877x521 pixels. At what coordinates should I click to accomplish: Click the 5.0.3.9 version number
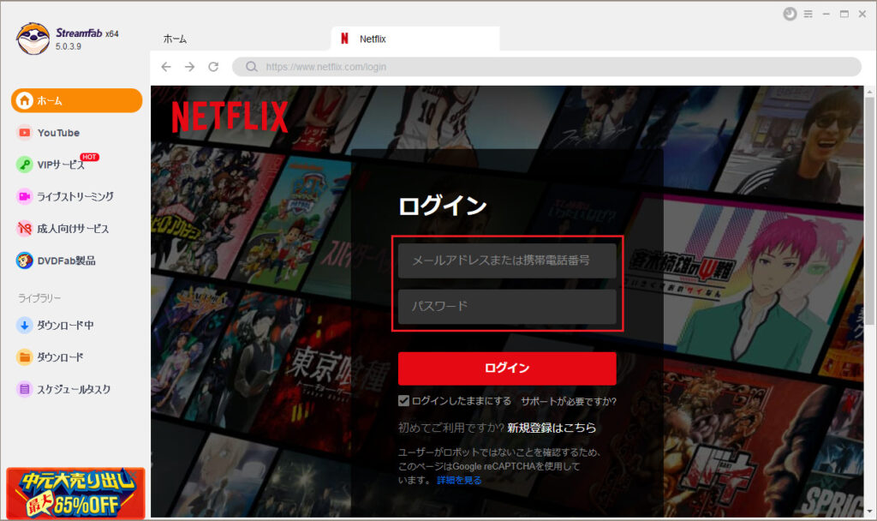69,46
